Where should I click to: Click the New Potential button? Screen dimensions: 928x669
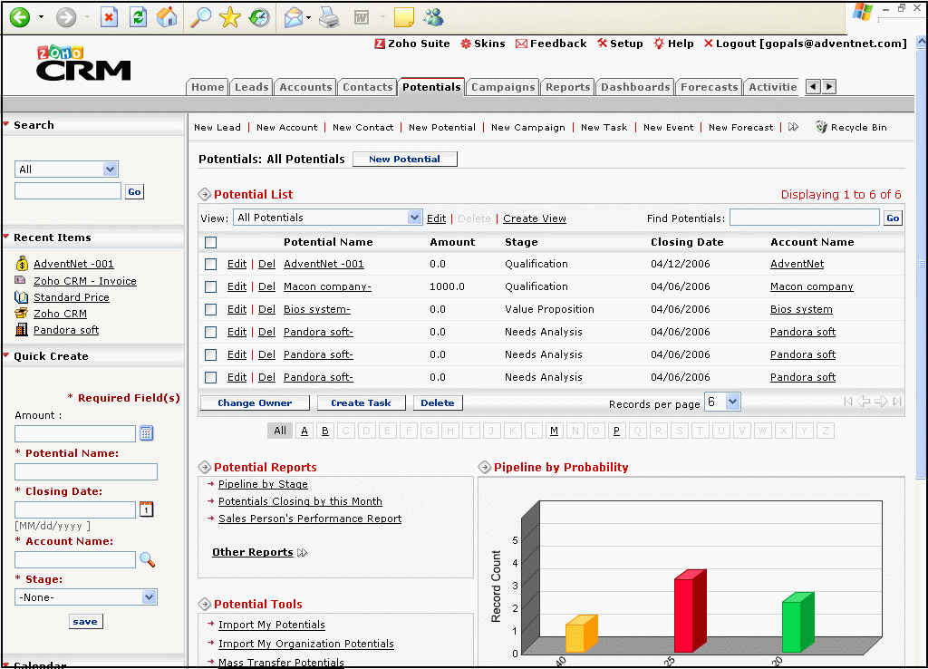click(405, 160)
